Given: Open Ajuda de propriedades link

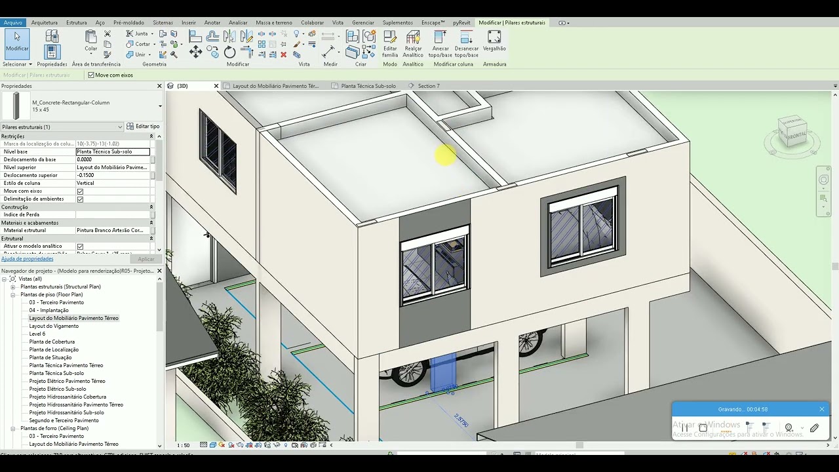Looking at the screenshot, I should 28,259.
